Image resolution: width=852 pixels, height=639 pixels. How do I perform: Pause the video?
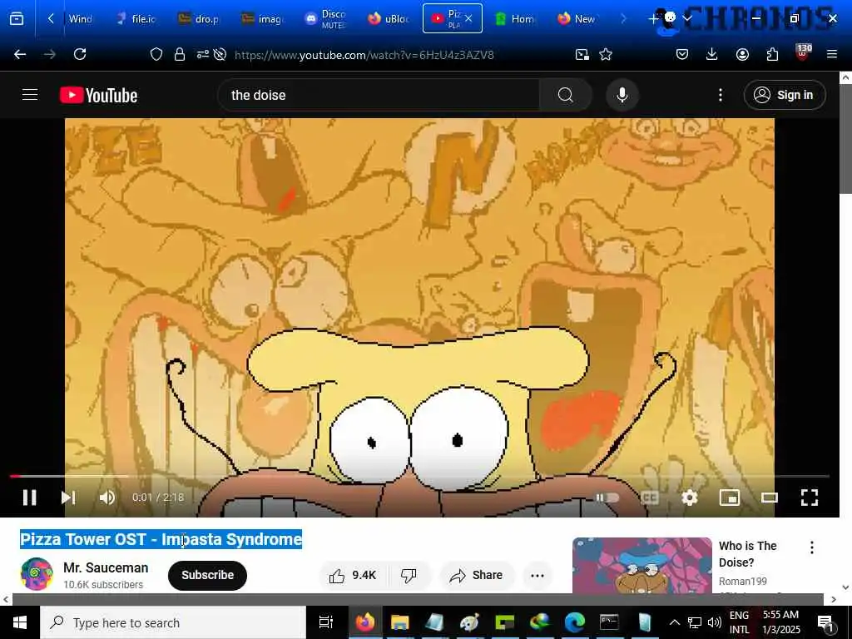point(29,498)
